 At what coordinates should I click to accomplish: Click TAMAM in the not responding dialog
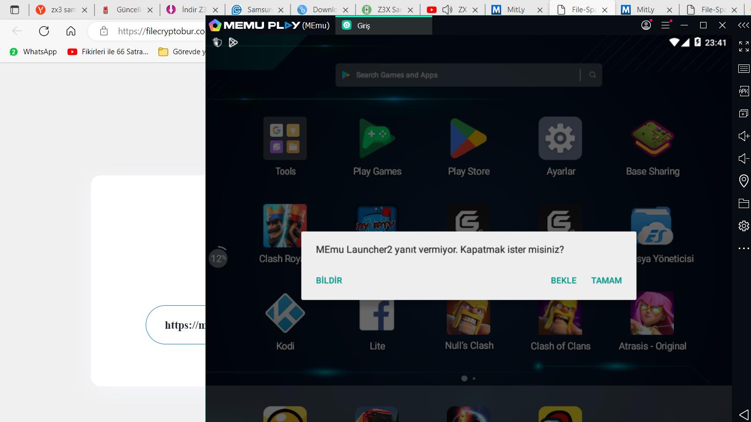coord(606,280)
